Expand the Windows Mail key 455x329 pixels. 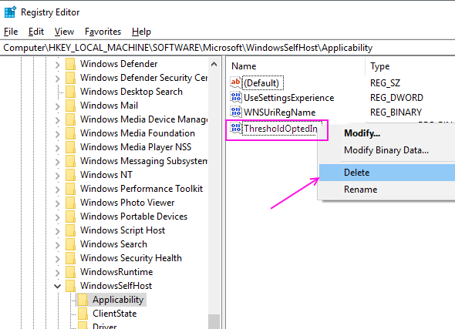pyautogui.click(x=58, y=106)
